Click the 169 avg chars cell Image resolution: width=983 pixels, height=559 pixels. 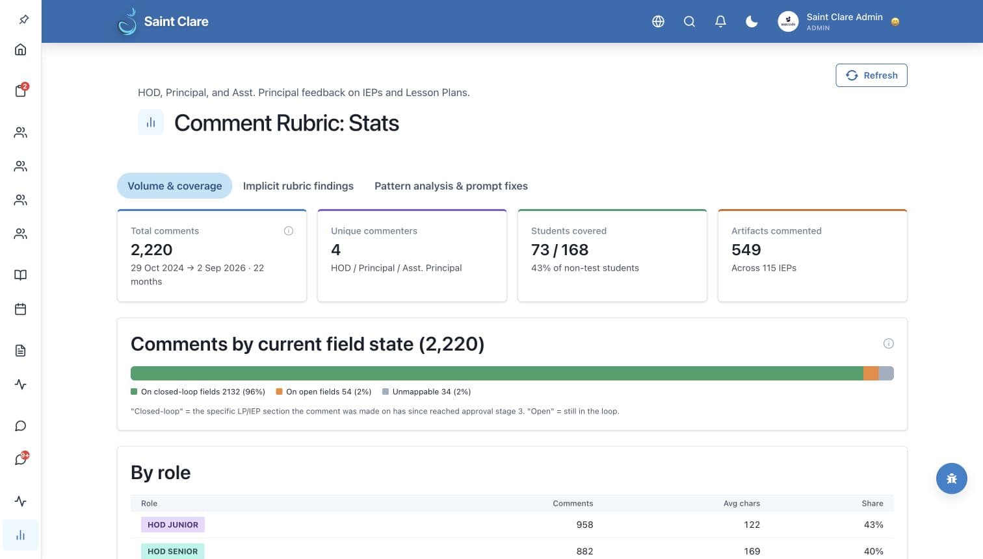pyautogui.click(x=752, y=551)
